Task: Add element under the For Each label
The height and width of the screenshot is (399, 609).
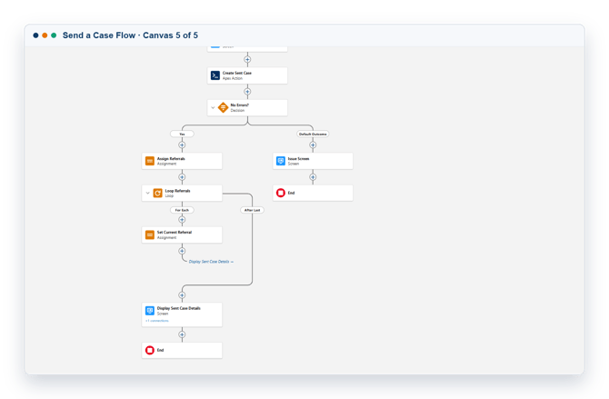Action: tap(182, 220)
